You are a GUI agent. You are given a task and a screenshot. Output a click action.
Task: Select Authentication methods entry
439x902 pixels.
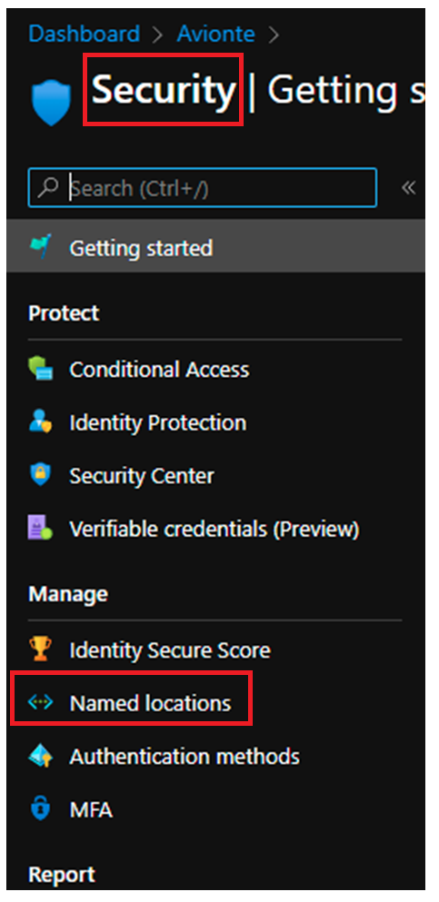pos(185,757)
